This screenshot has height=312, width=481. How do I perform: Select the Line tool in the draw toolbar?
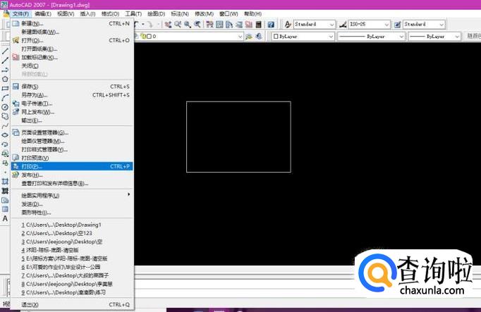click(5, 51)
